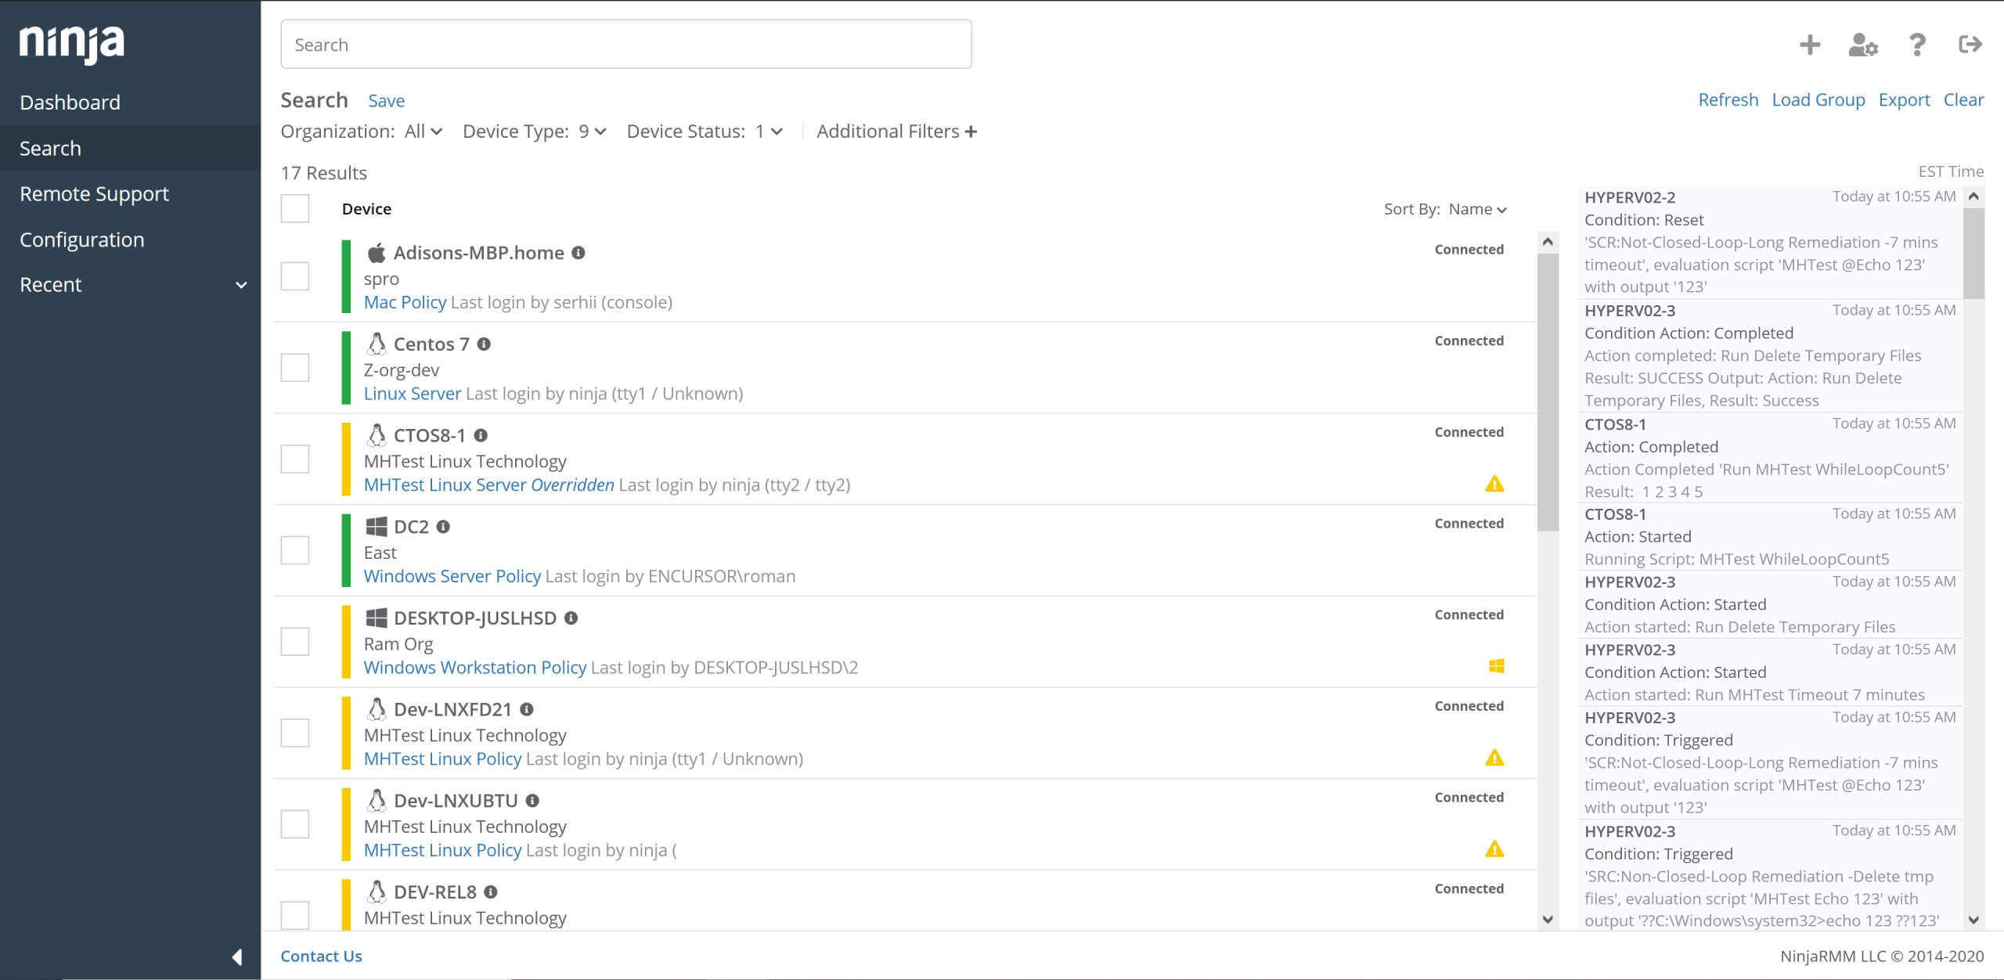Viewport: 2004px width, 980px height.
Task: Click the ninja logo in the sidebar
Action: tap(70, 43)
